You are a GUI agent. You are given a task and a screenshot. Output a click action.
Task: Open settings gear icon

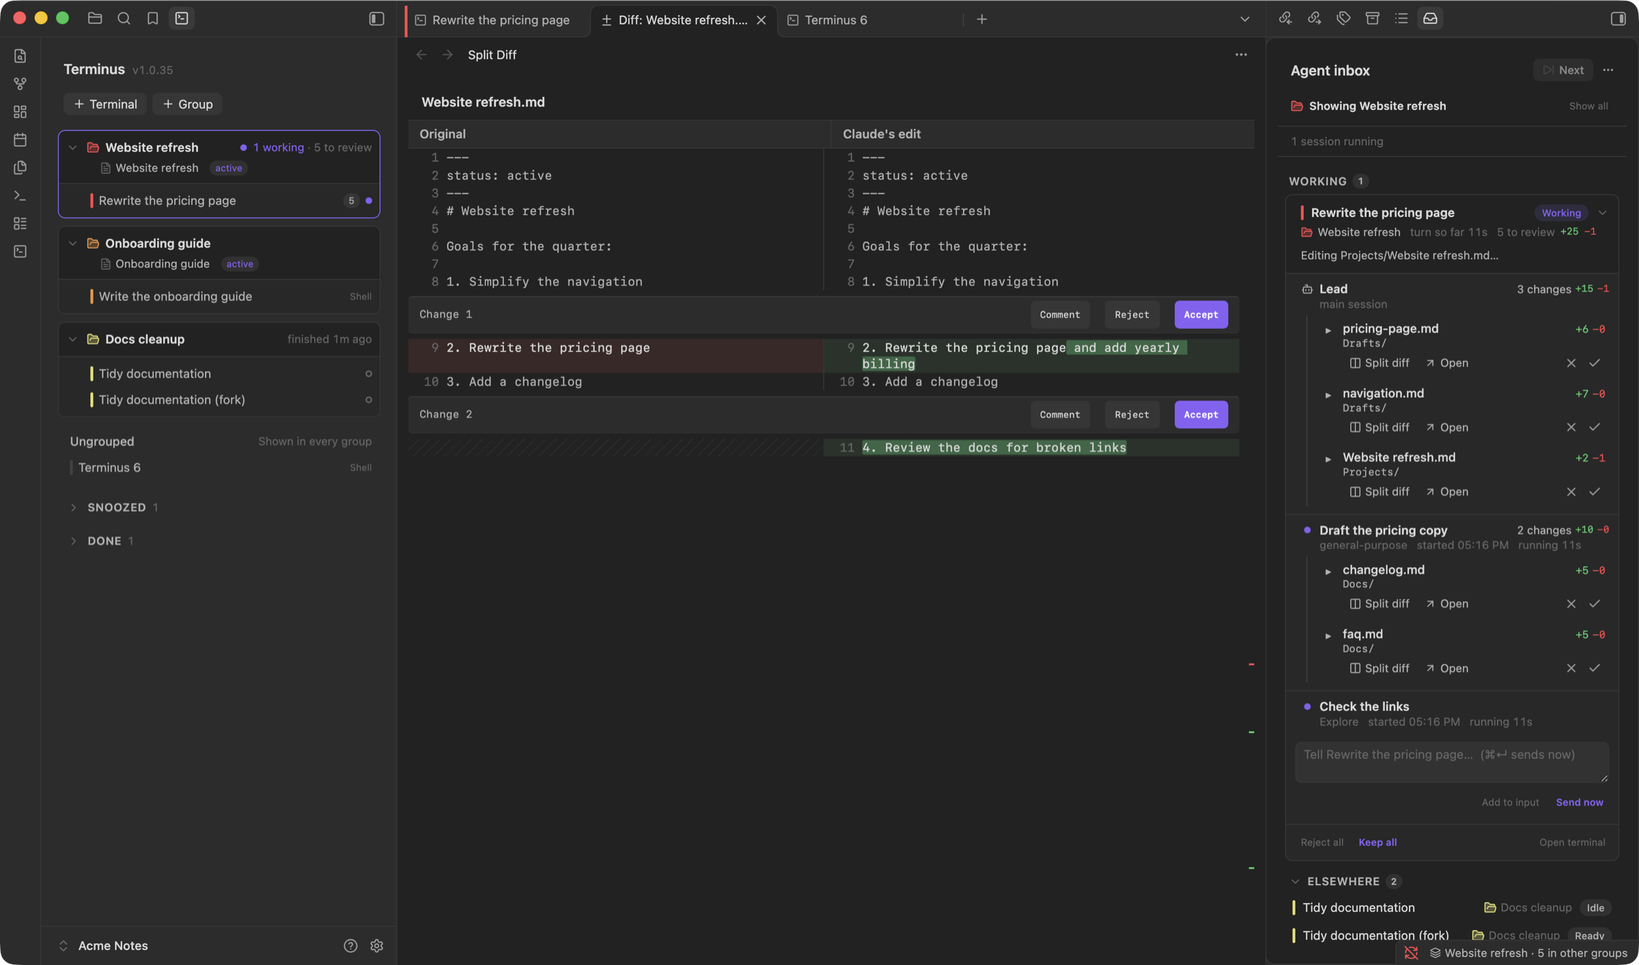pos(376,945)
